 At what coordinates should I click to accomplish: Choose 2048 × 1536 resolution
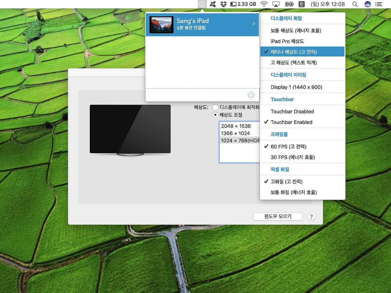240,126
